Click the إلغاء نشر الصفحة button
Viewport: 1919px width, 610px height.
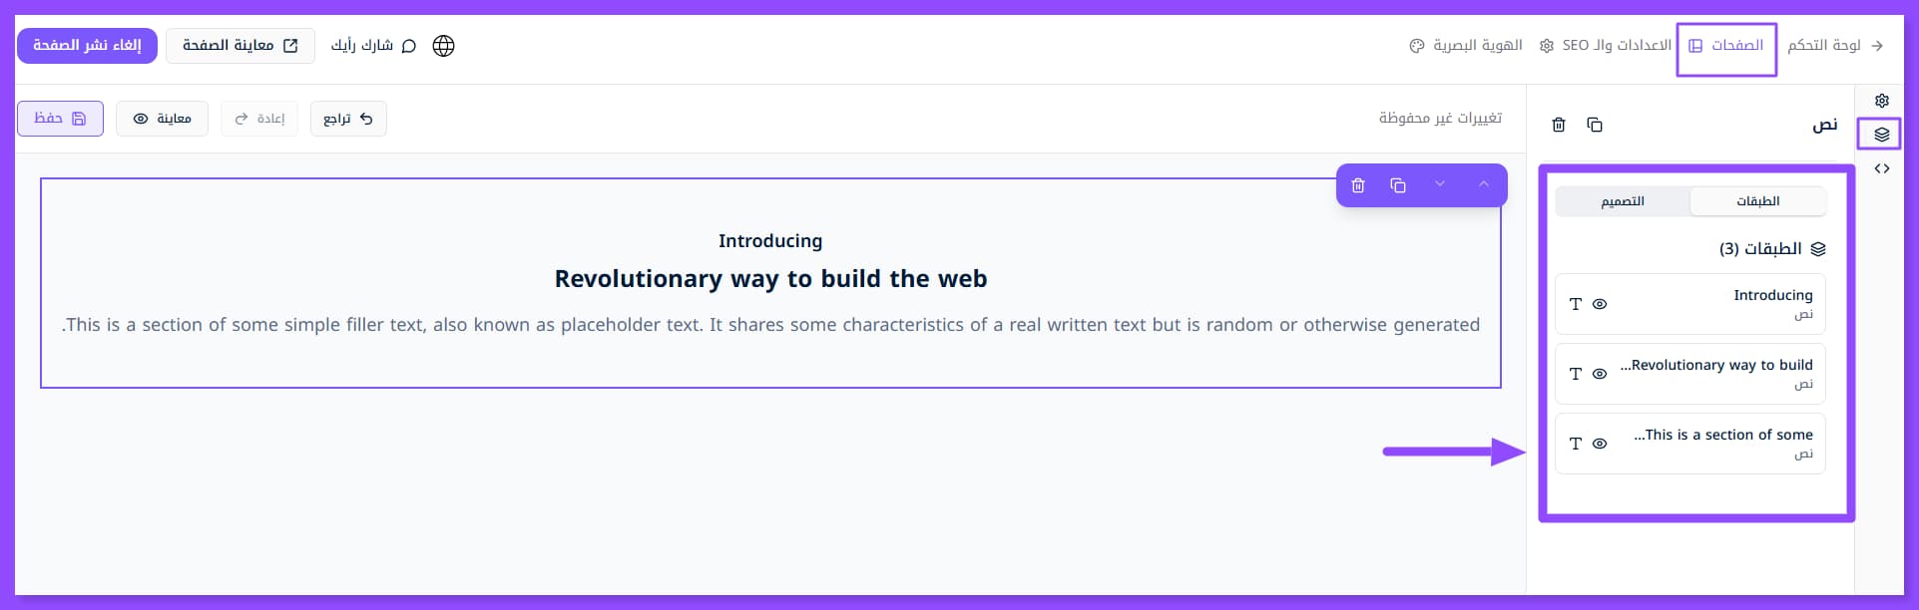pos(87,46)
